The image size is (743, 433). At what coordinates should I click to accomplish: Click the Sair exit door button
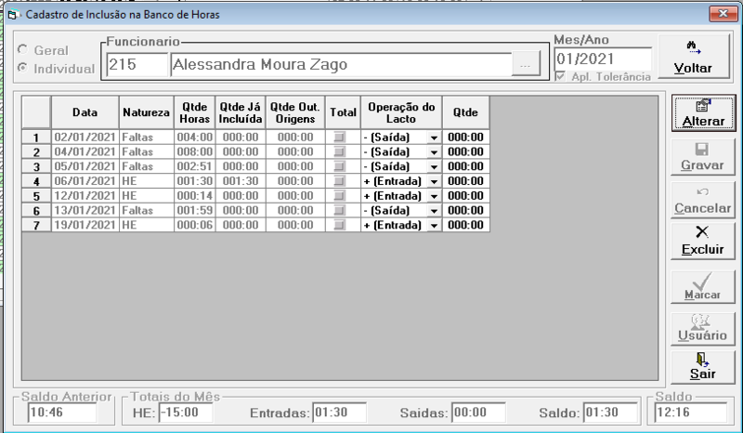702,367
